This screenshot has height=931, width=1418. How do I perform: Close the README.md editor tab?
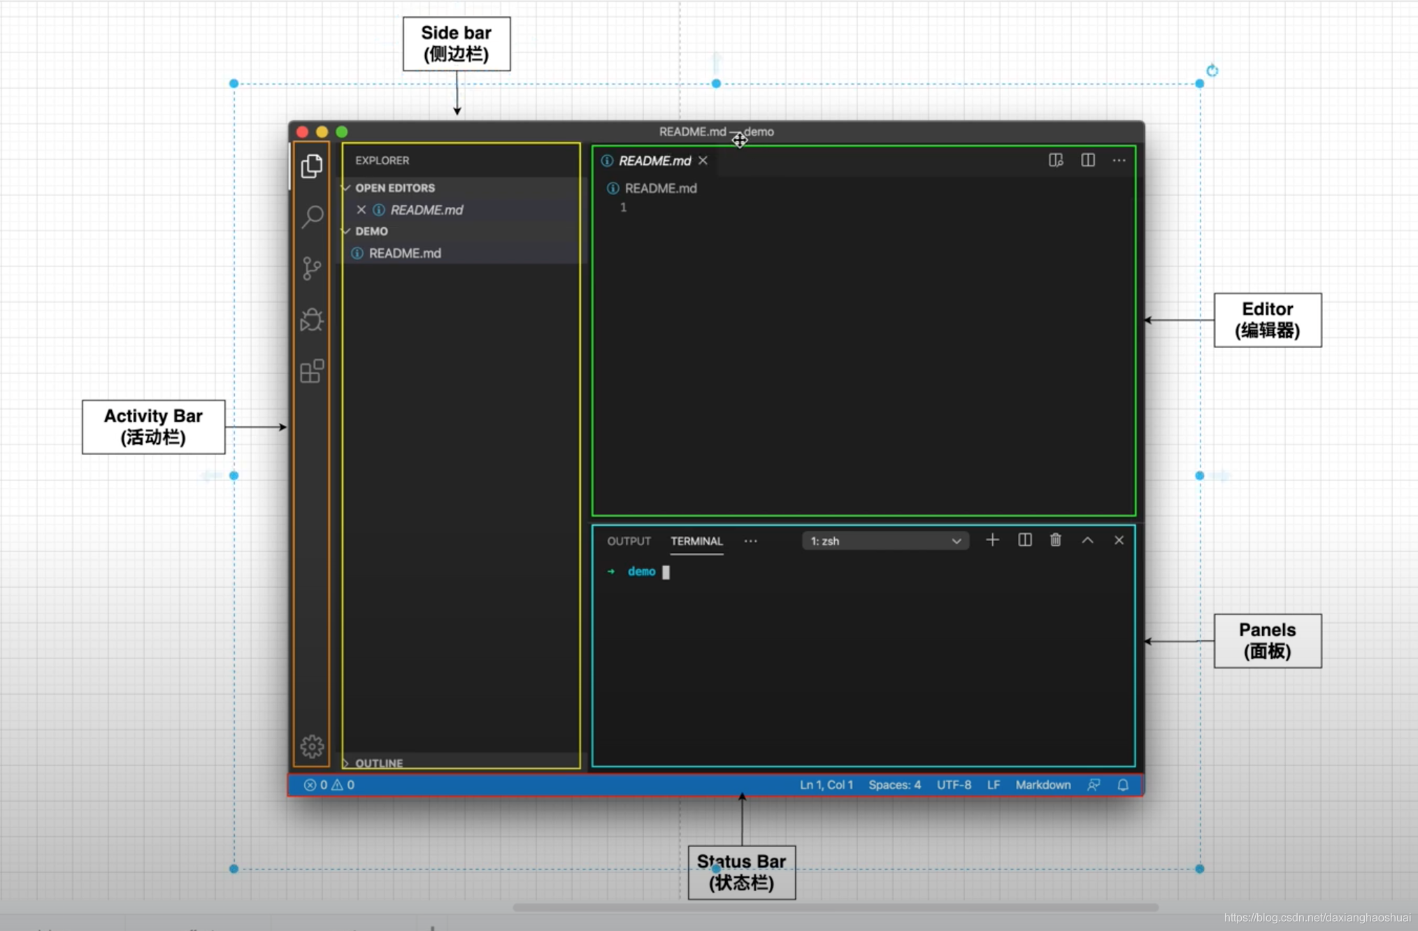click(703, 160)
